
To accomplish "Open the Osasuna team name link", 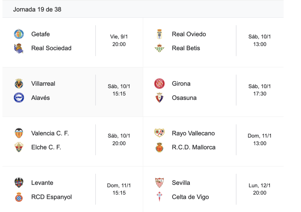I will (x=184, y=98).
